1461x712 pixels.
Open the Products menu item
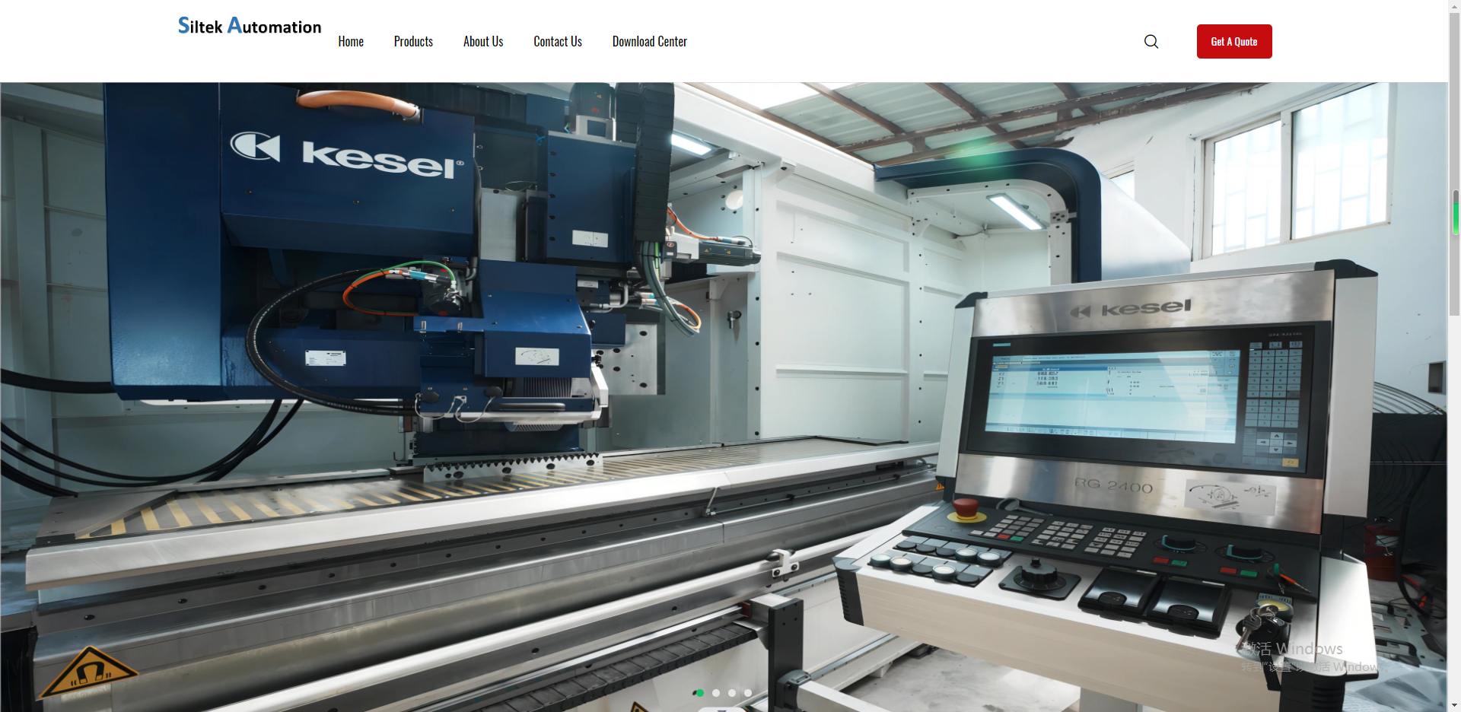click(x=413, y=42)
